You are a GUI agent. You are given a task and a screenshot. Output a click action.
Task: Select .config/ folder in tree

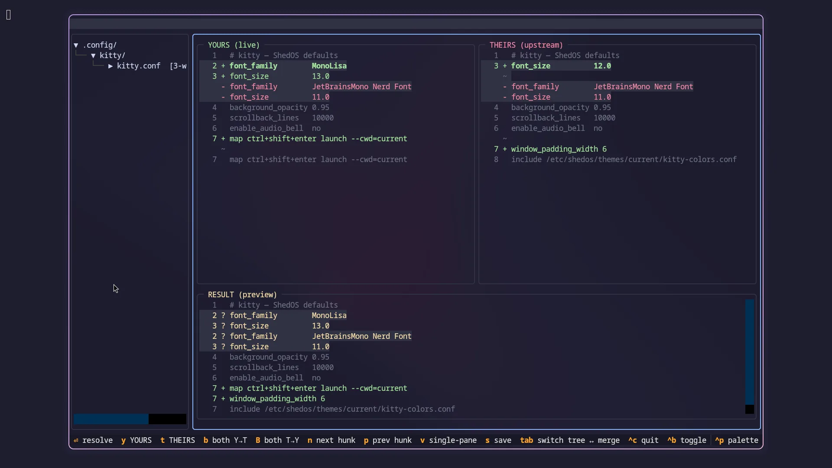pyautogui.click(x=100, y=45)
